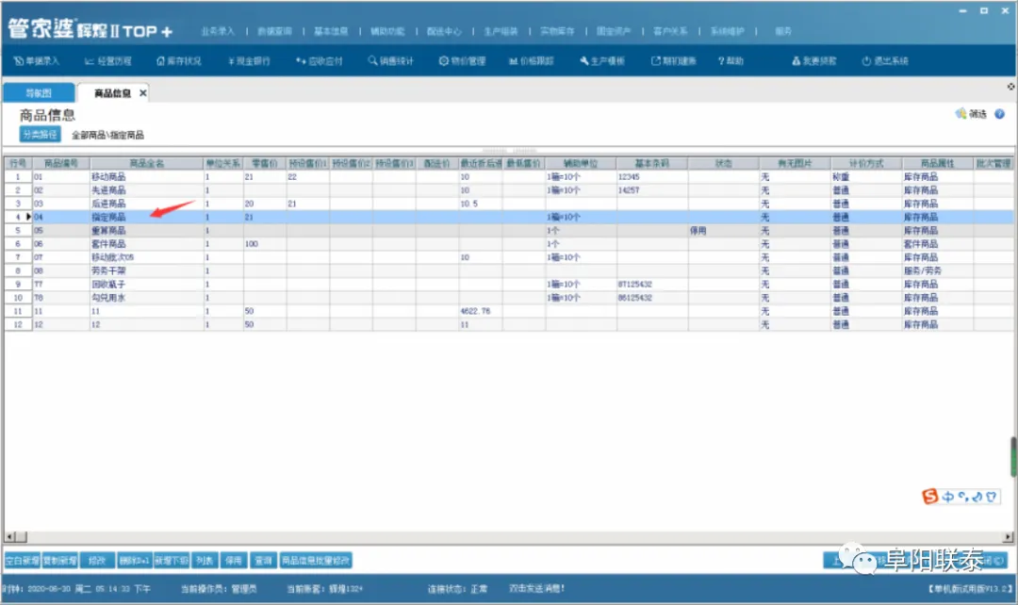
Task: Select row 勾兑用水
Action: (x=509, y=298)
